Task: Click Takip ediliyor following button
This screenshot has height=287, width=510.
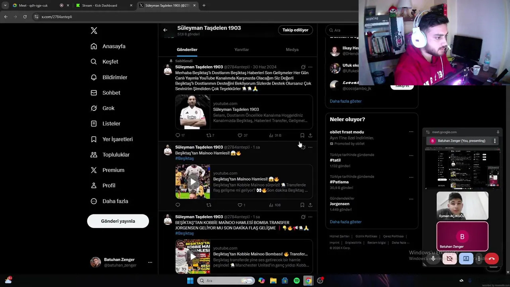Action: [x=295, y=30]
